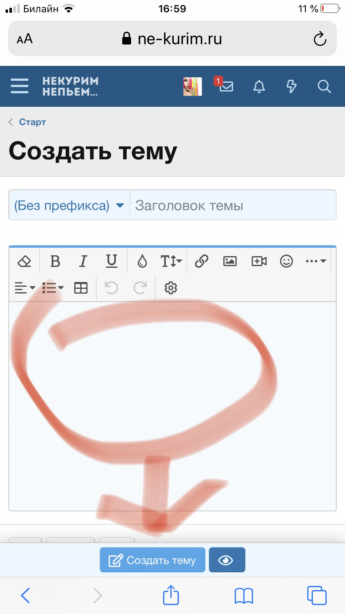Toggle BB code mode gear icon
The width and height of the screenshot is (345, 614).
point(171,288)
